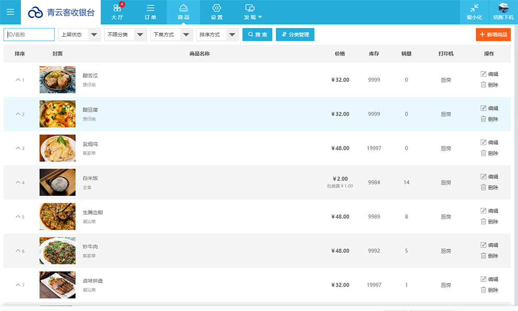This screenshot has width=518, height=311.
Task: Open the 下单方式 dropdown
Action: (171, 34)
